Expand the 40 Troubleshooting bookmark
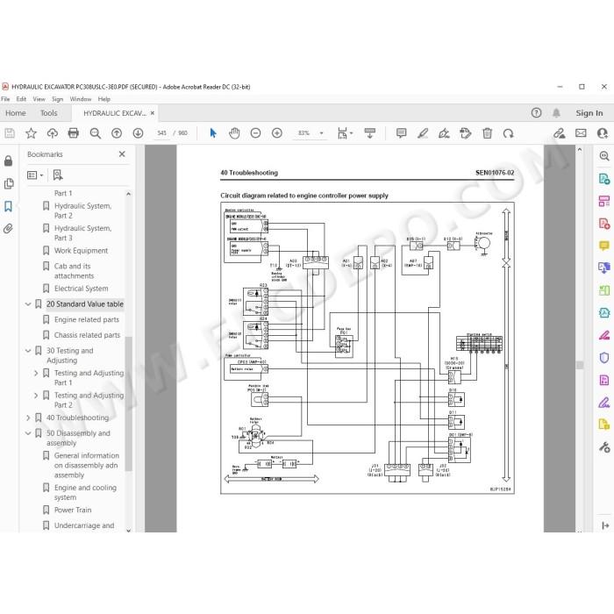This screenshot has width=614, height=614. 28,418
